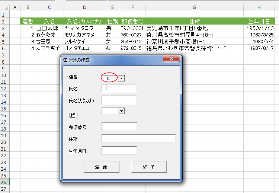This screenshot has height=193, width=279.
Task: Click cell モリナガアヤメ
Action: pyautogui.click(x=84, y=35)
